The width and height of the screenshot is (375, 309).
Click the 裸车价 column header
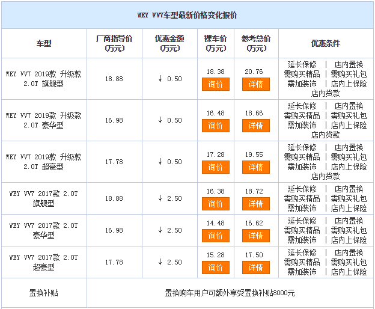point(216,43)
